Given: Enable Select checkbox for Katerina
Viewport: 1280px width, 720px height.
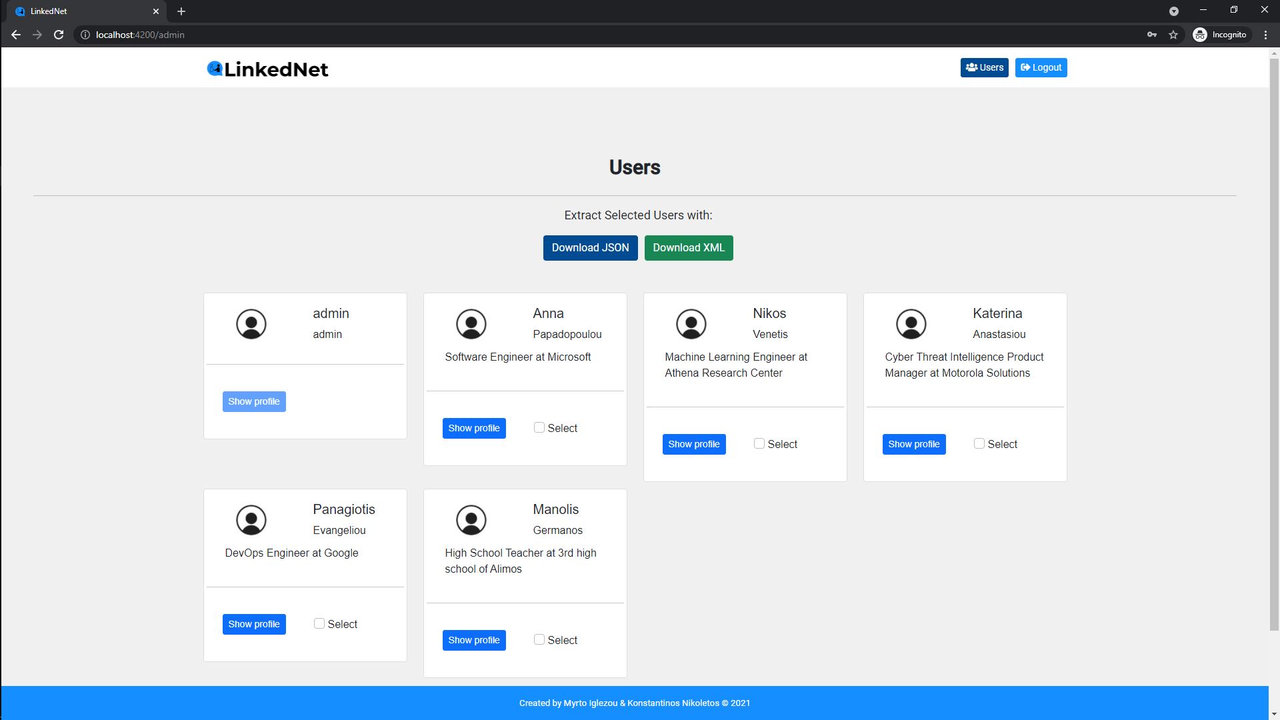Looking at the screenshot, I should [979, 443].
